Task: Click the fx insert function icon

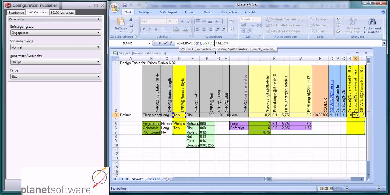Action: 171,43
